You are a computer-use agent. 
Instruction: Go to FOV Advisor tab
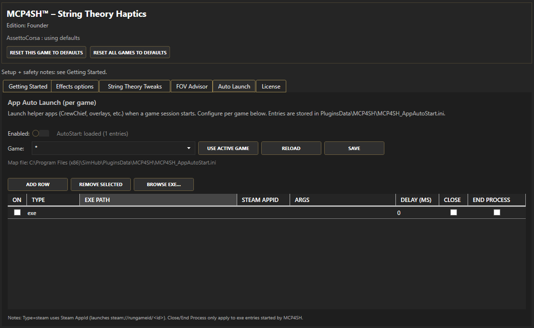pyautogui.click(x=192, y=87)
